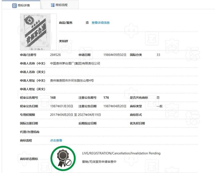Select the application date 1986年09月02日
The width and height of the screenshot is (215, 173).
(x=115, y=55)
